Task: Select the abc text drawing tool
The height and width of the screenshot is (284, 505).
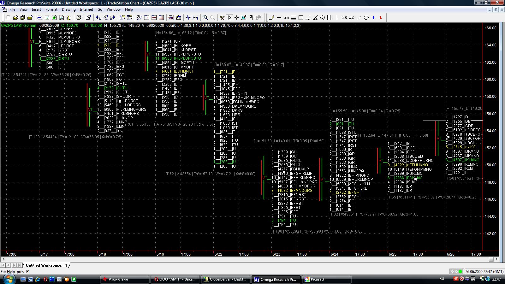Action: pos(286,18)
